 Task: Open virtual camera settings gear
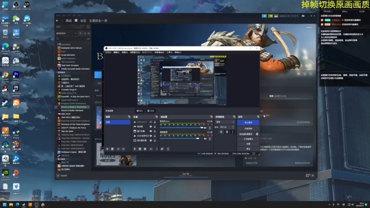pos(257,134)
